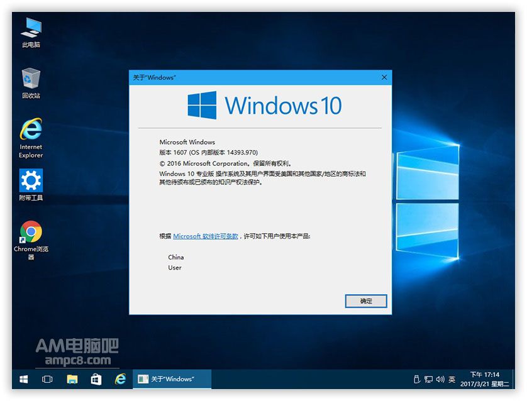This screenshot has width=527, height=401.
Task: Switch the 英 input language indicator
Action: click(452, 379)
